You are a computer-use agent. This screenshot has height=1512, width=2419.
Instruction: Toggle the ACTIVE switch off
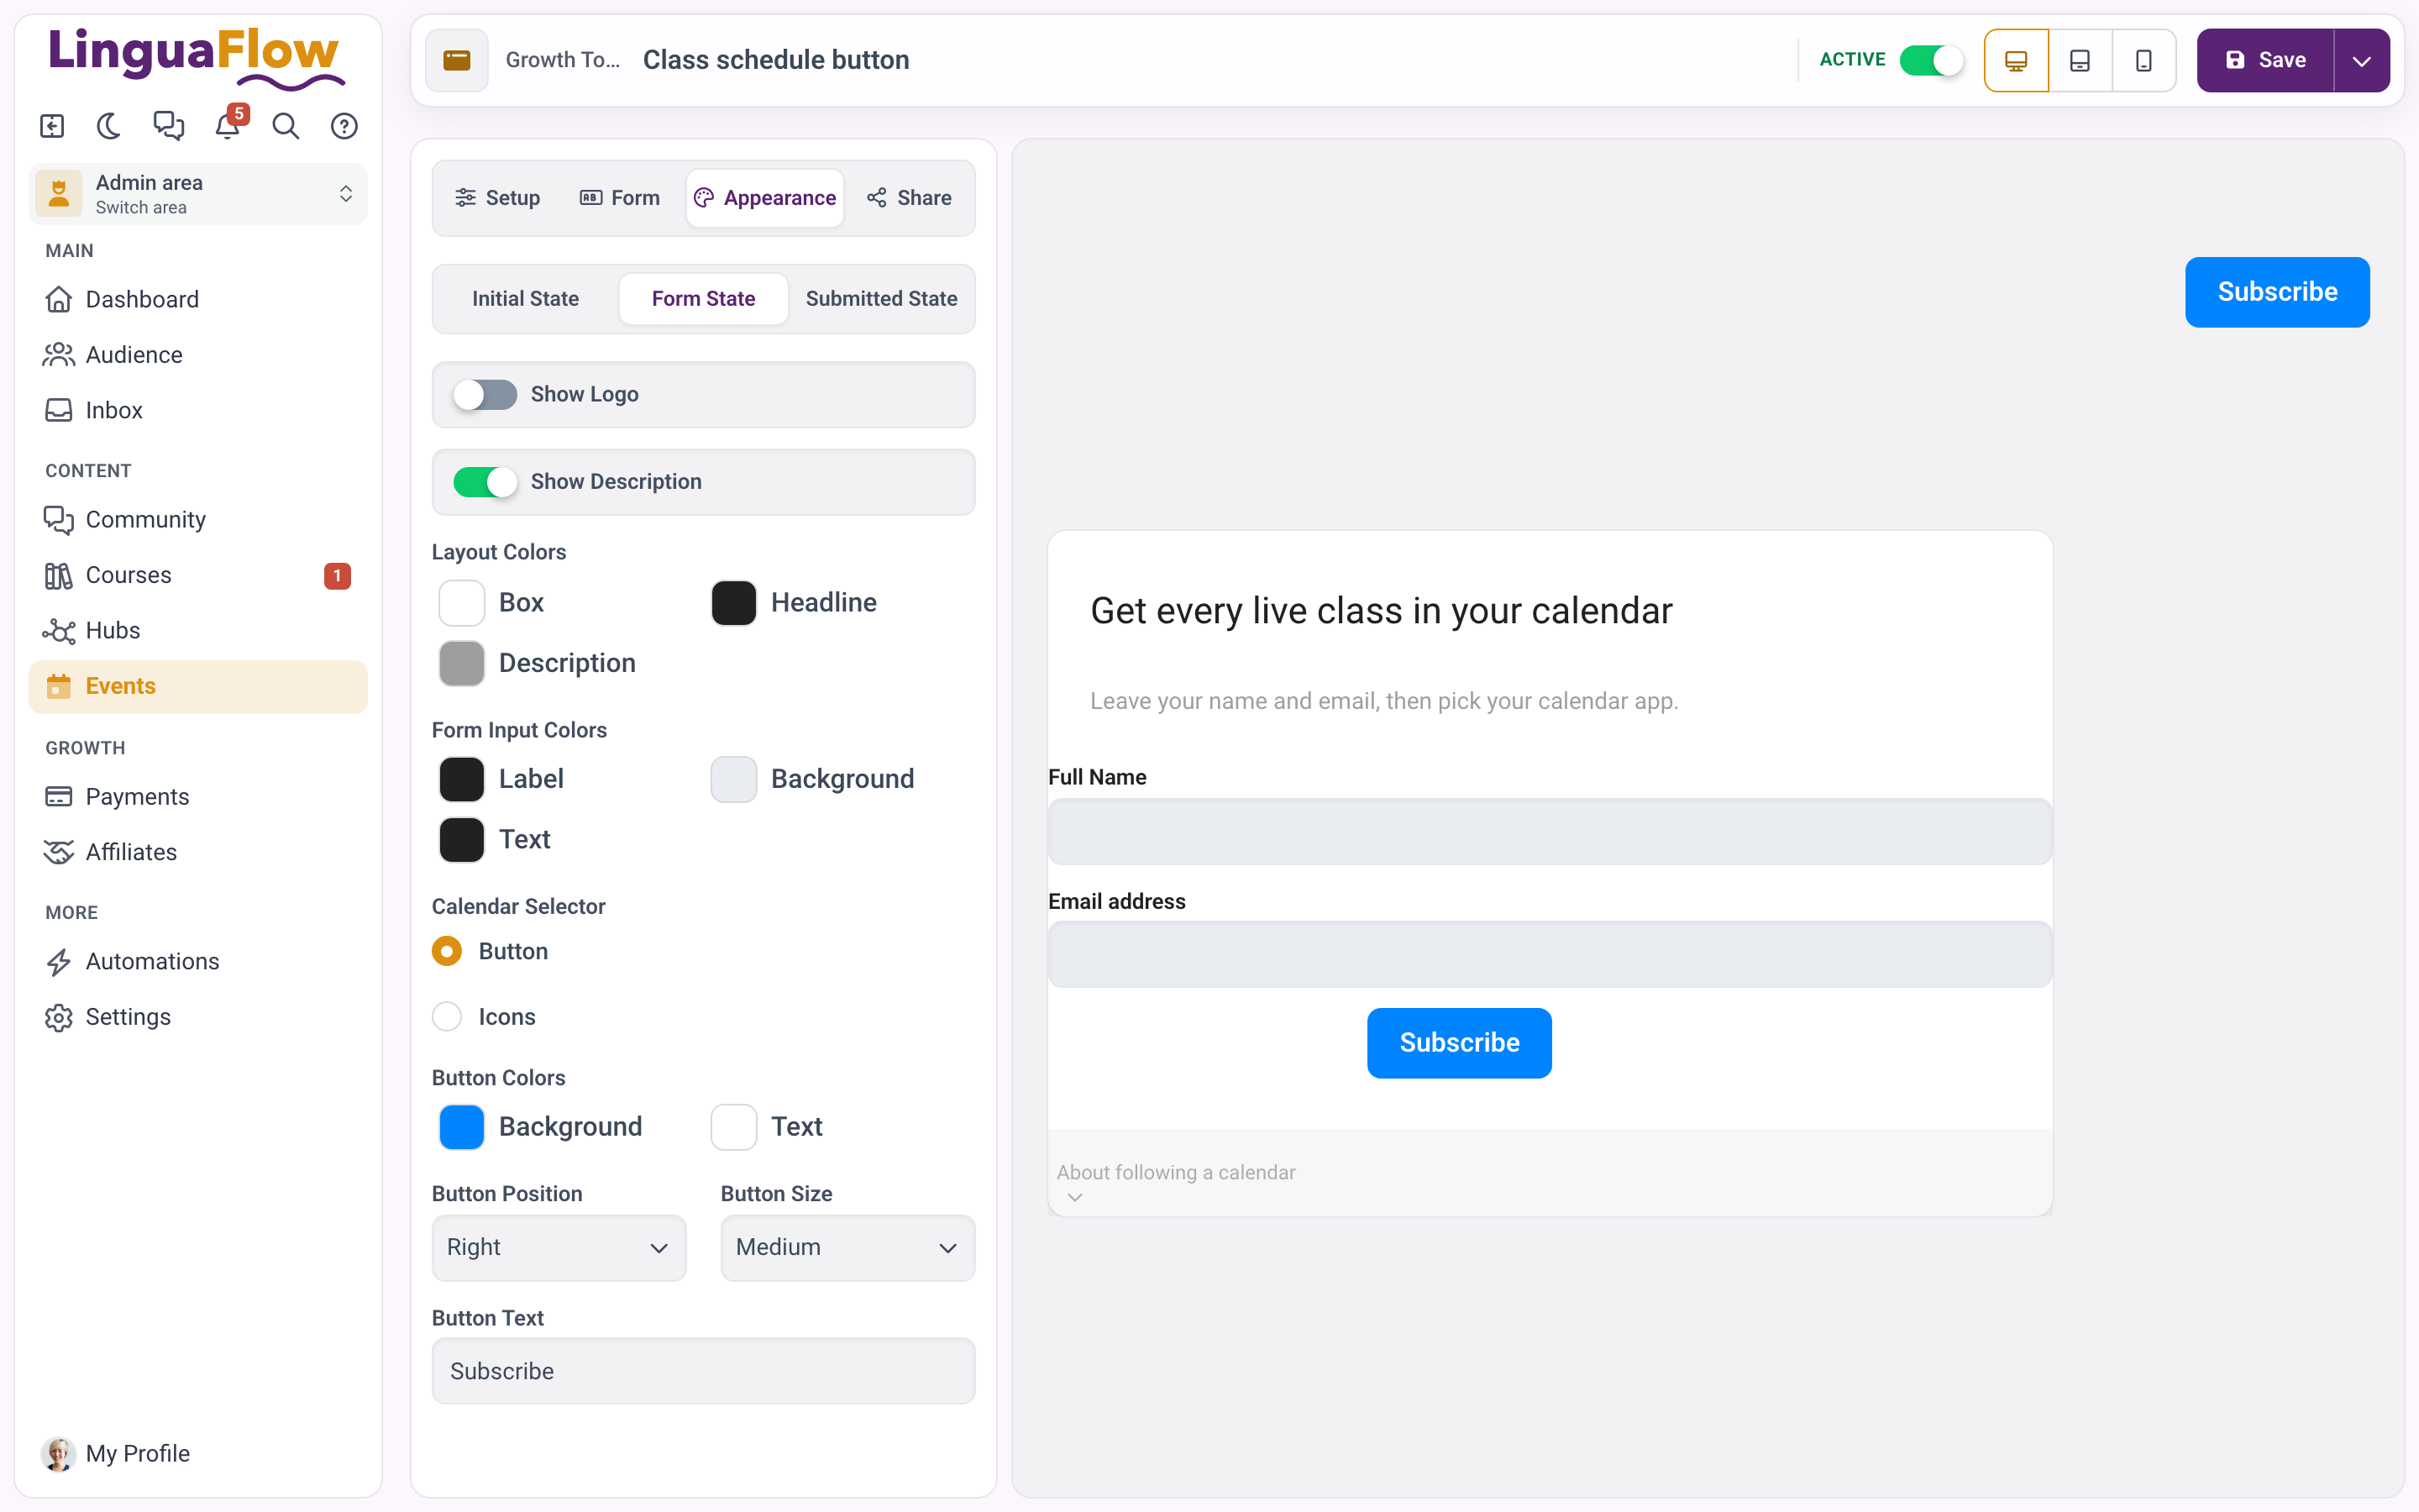1931,60
